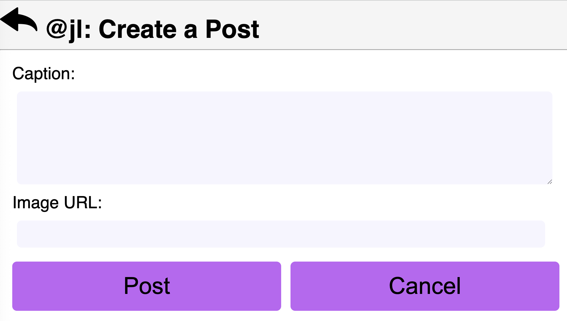Click the "Create a Post" heading
The image size is (567, 321).
pos(179,29)
